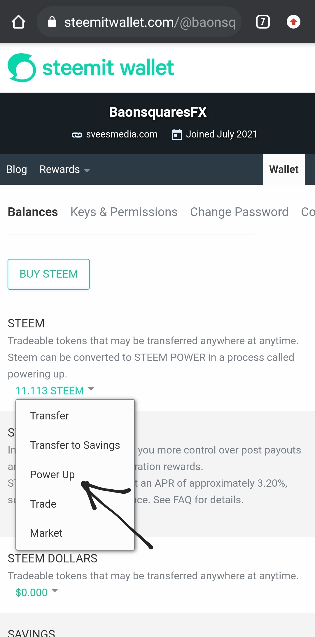Tap the calendar icon beside Joined July 2021
The width and height of the screenshot is (315, 637).
(x=177, y=135)
